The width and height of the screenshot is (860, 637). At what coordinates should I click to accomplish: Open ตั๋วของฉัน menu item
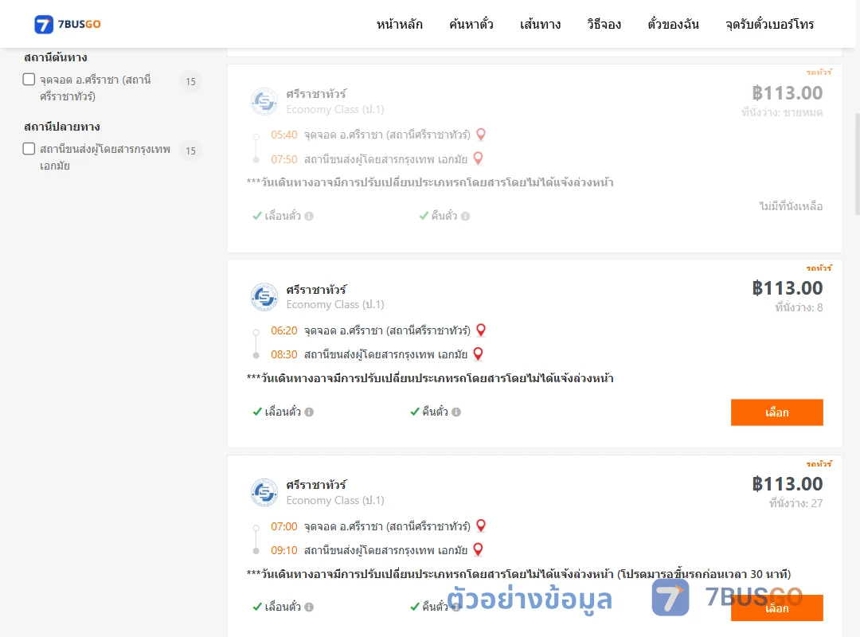pyautogui.click(x=673, y=24)
